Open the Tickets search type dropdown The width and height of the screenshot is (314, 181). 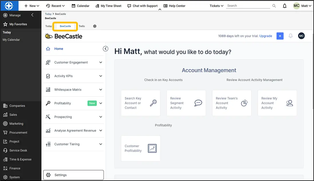(x=216, y=6)
